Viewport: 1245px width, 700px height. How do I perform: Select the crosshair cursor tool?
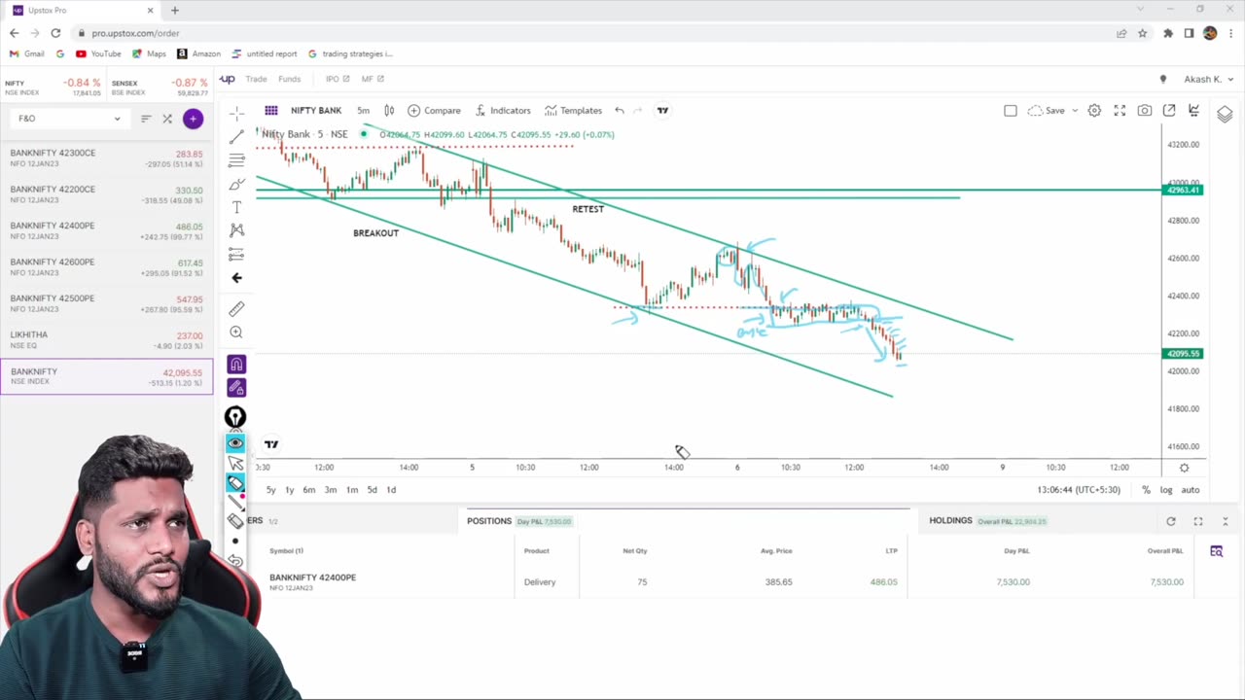coord(236,114)
